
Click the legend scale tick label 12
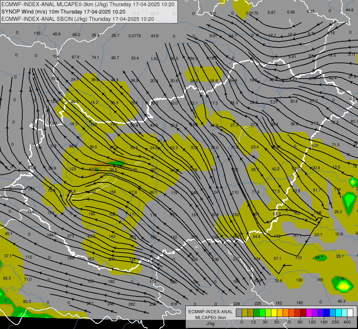pos(253,322)
